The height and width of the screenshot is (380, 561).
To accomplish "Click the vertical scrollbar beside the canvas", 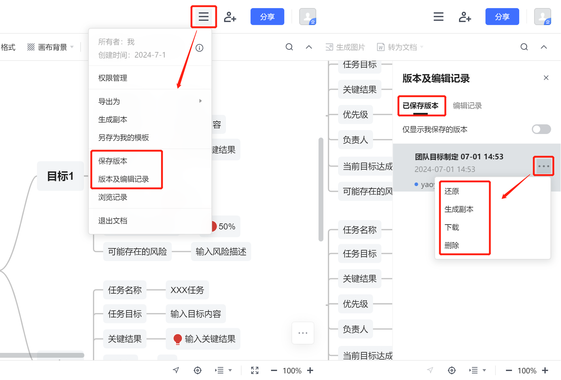I will pos(321,189).
